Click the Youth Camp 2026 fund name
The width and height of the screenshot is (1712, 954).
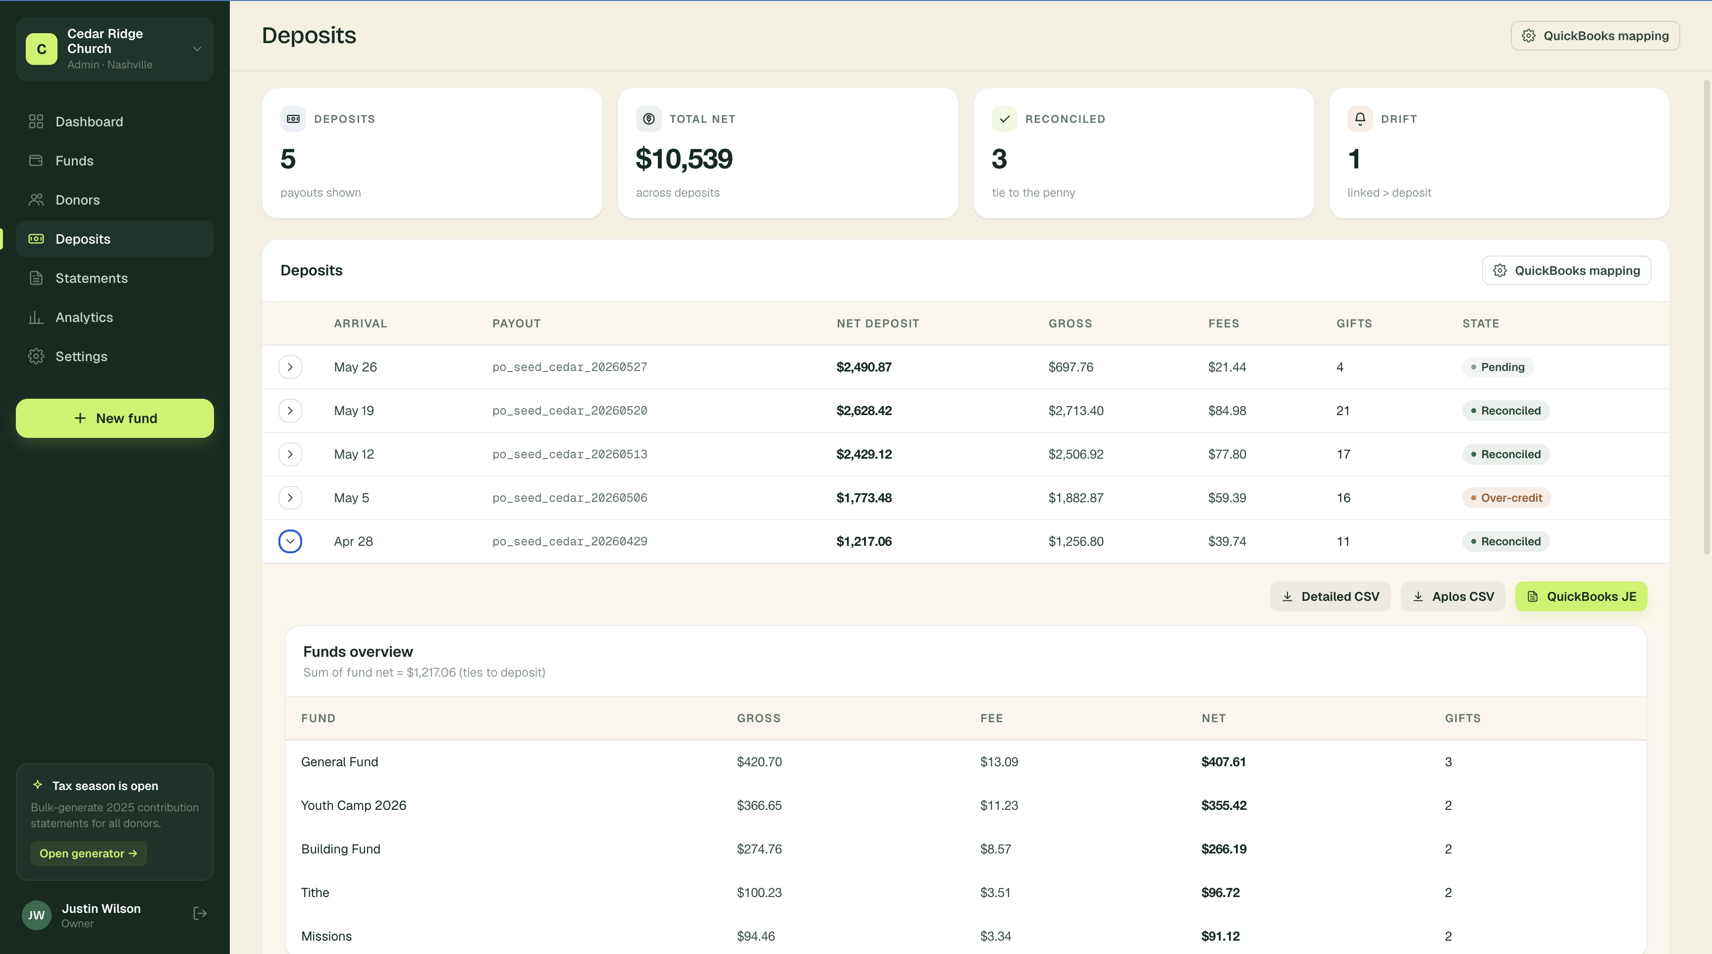pyautogui.click(x=354, y=806)
